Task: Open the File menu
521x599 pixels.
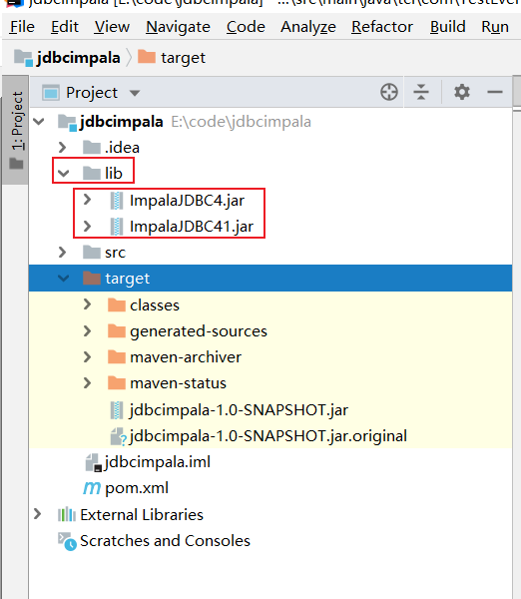Action: coord(22,27)
